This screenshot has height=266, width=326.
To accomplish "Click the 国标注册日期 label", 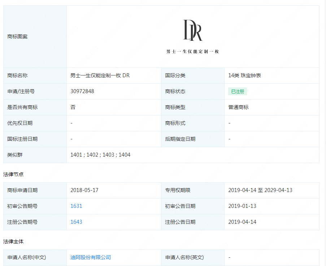I will click(22, 139).
